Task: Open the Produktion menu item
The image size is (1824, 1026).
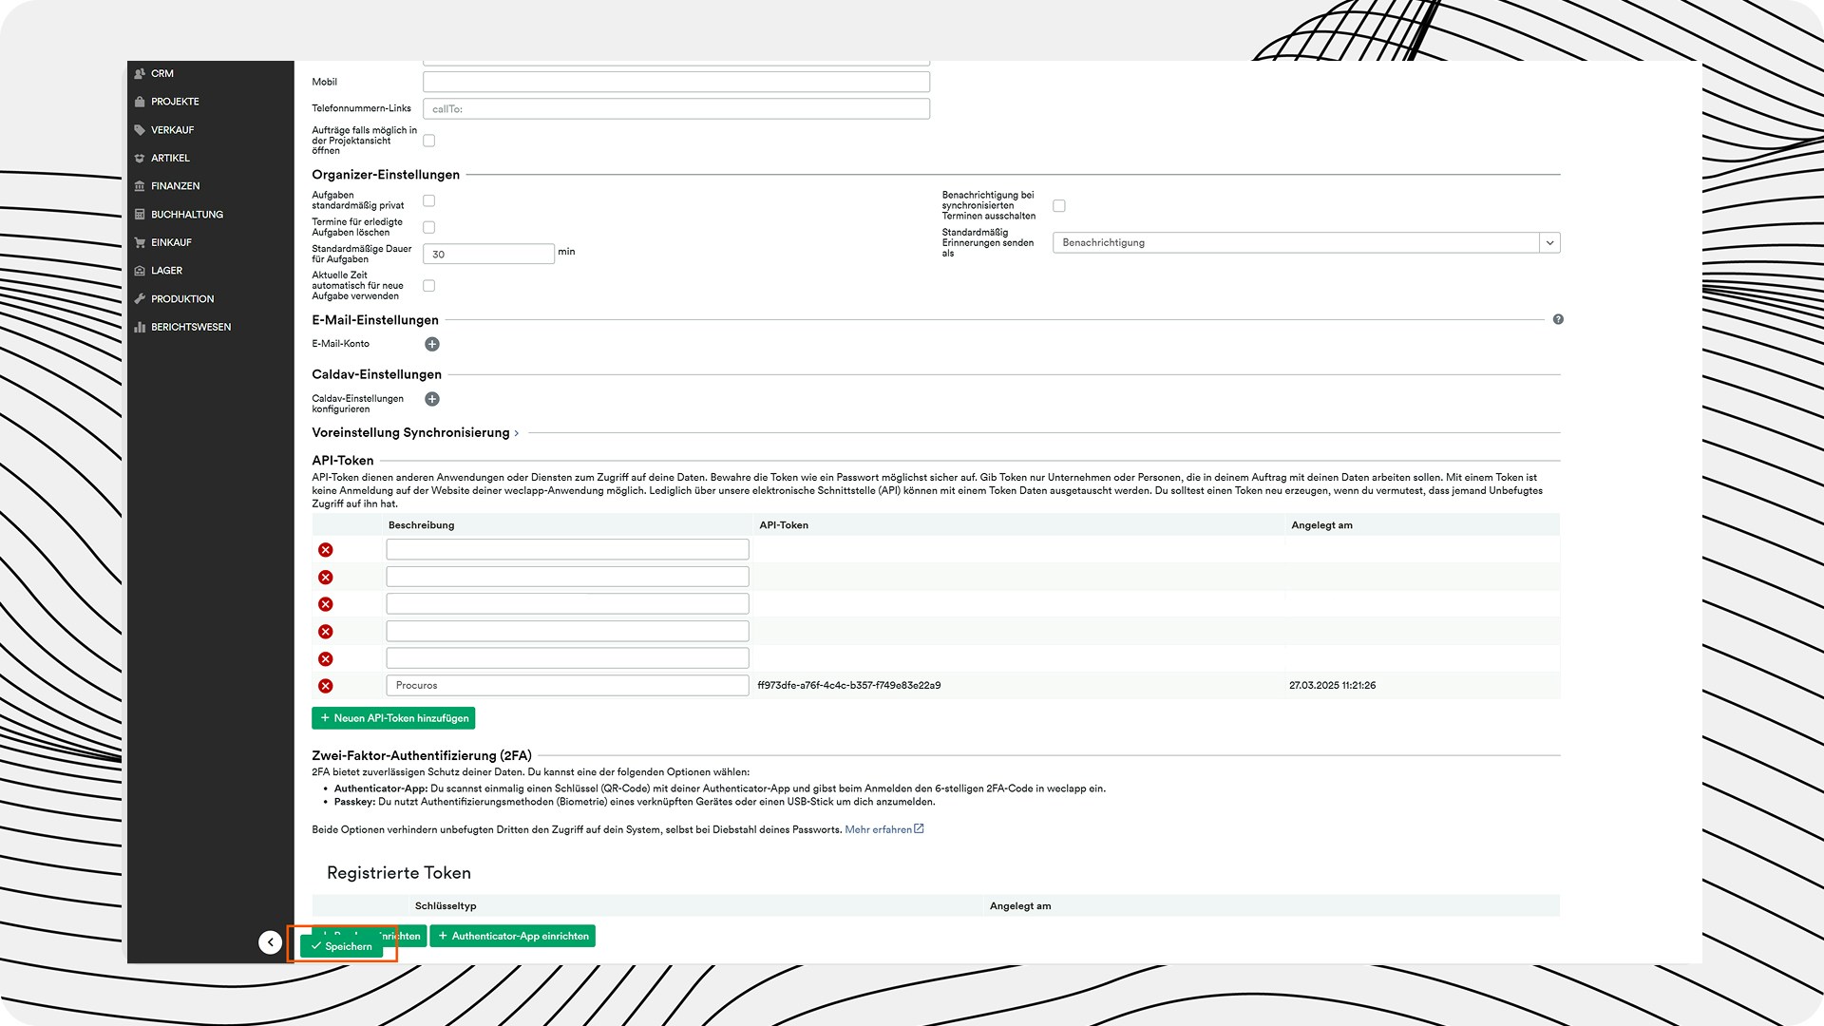Action: tap(182, 298)
